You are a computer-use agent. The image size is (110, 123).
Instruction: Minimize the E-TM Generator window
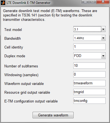point(85,2)
